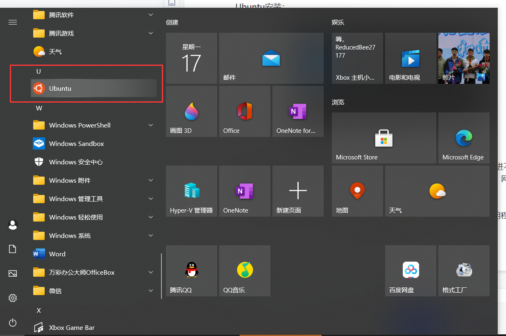This screenshot has width=506, height=336.
Task: Click the 浏览 tile group title
Action: point(338,102)
